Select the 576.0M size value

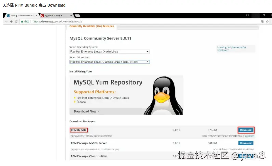[212, 130]
